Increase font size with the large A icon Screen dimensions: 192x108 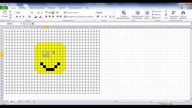(39, 13)
